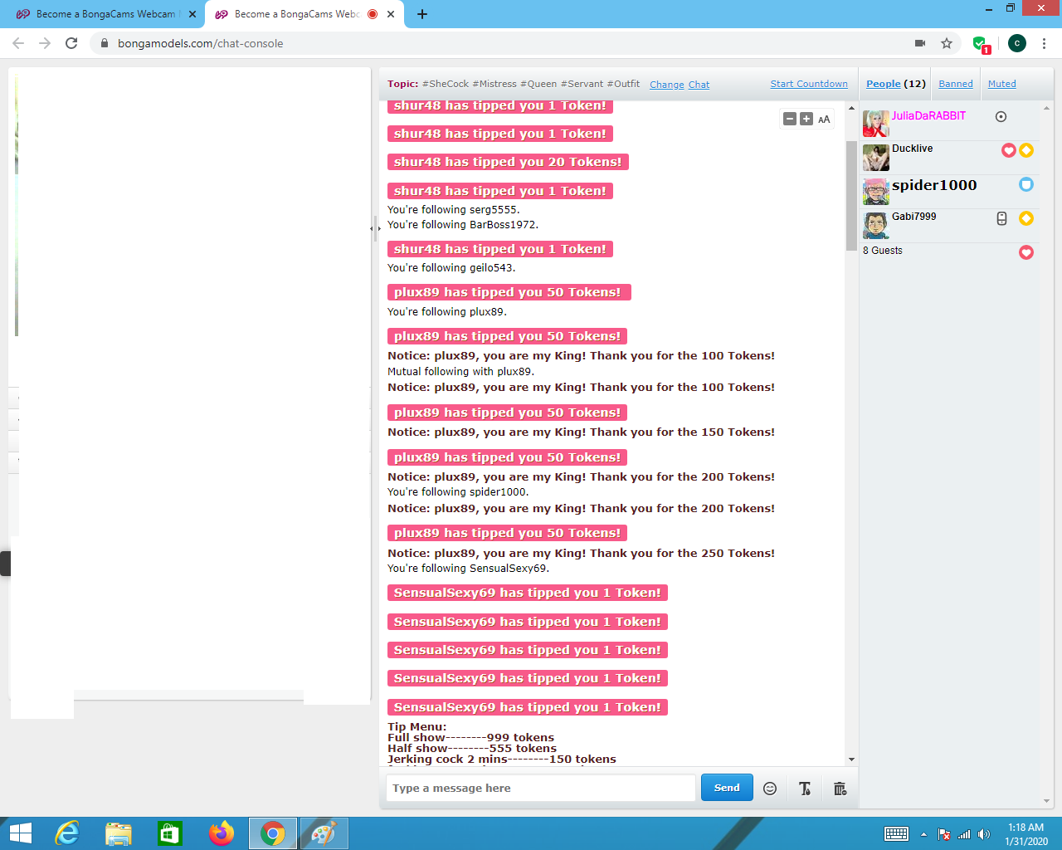This screenshot has height=850, width=1062.
Task: Click the clear chat trash icon
Action: pos(840,789)
